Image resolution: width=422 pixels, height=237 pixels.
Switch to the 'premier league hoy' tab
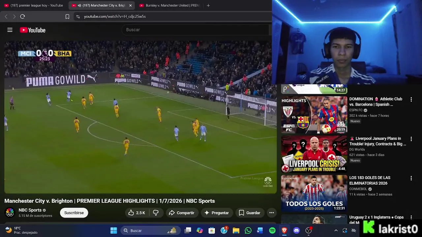point(34,5)
